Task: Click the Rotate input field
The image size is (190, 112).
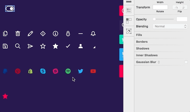Action: pos(160,7)
